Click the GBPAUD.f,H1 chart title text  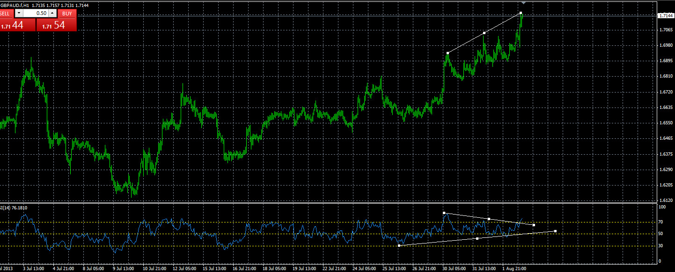(x=15, y=5)
